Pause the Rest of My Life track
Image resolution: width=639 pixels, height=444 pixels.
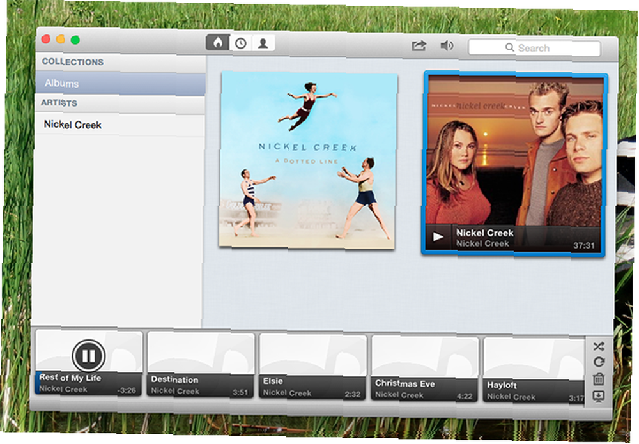tap(89, 356)
